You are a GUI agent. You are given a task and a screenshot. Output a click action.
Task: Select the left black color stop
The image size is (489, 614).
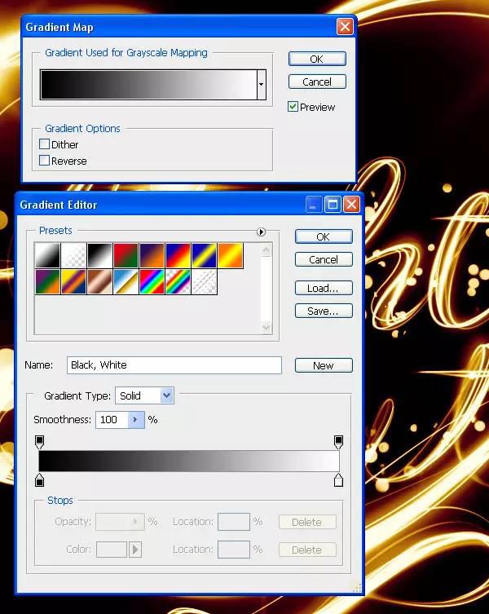39,480
